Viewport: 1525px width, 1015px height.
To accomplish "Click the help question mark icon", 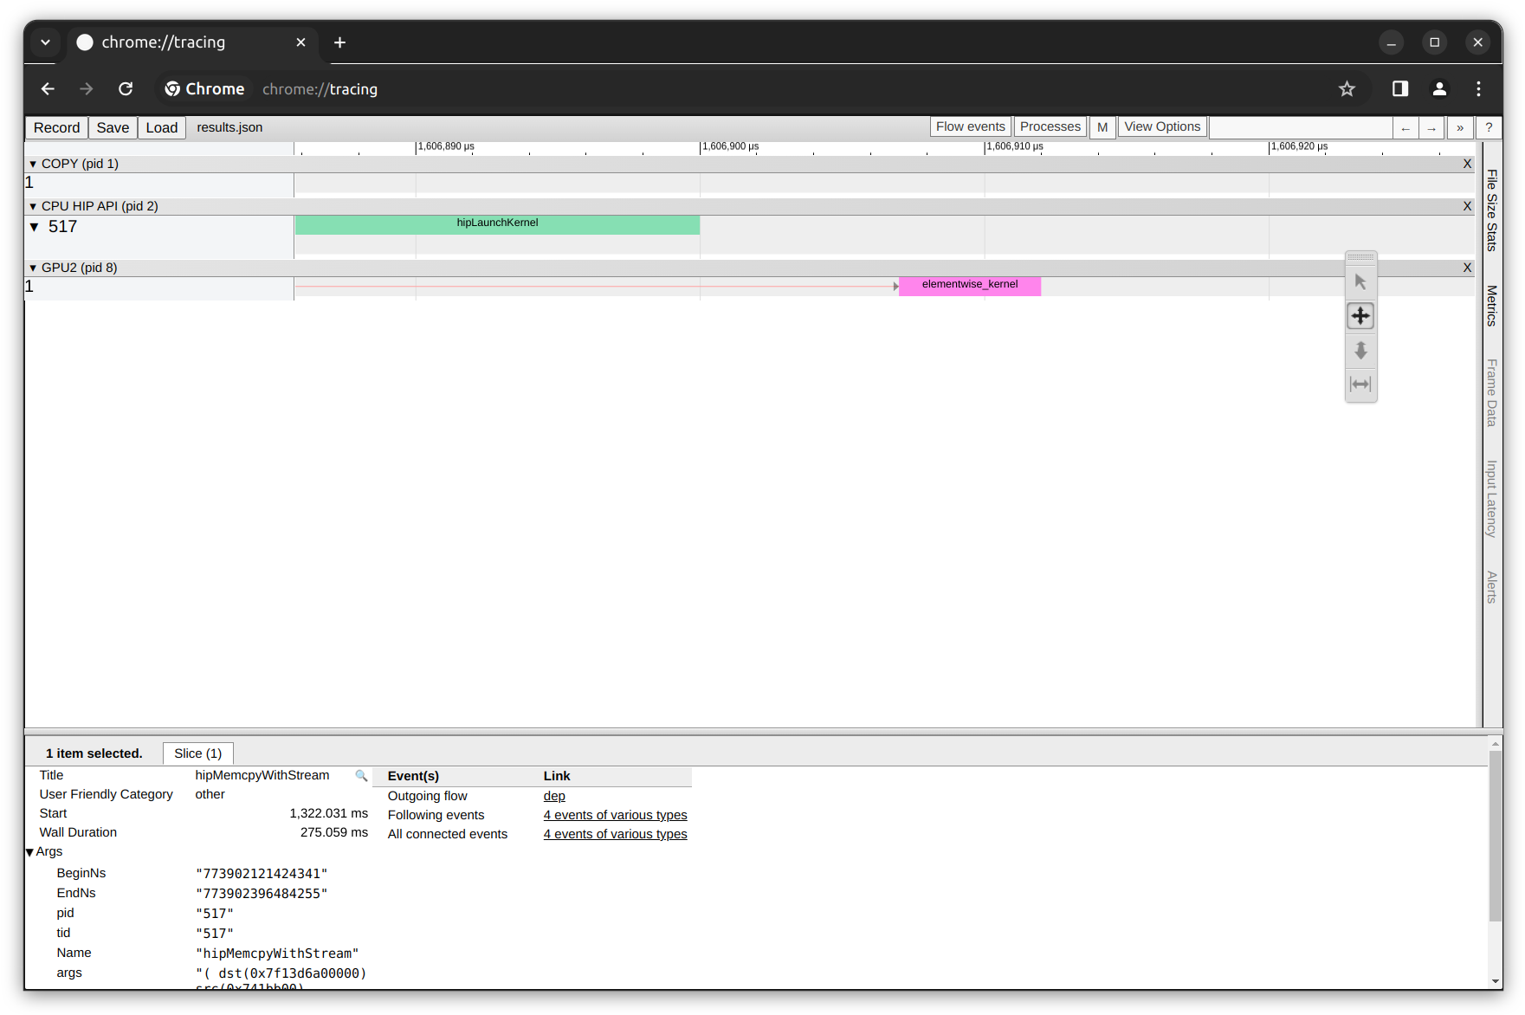I will [1489, 127].
